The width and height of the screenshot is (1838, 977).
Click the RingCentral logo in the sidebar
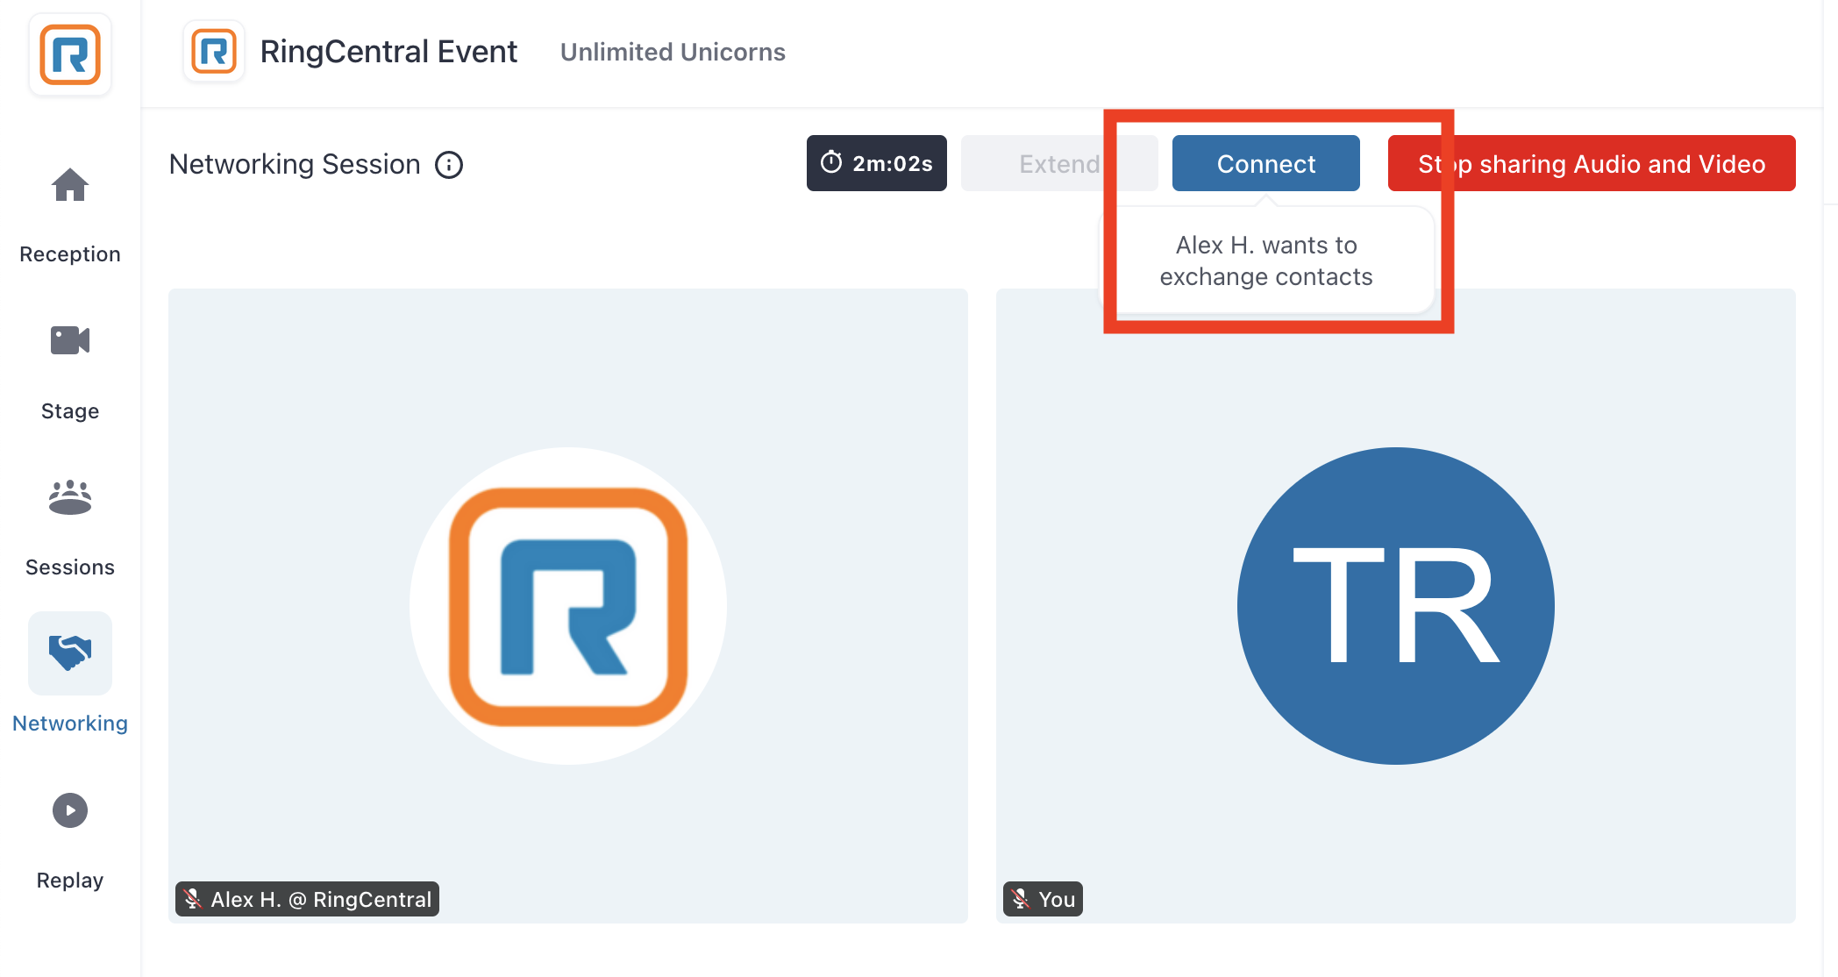click(x=70, y=54)
